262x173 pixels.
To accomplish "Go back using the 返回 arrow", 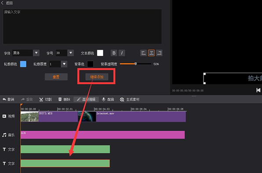I will click(x=2, y=3).
